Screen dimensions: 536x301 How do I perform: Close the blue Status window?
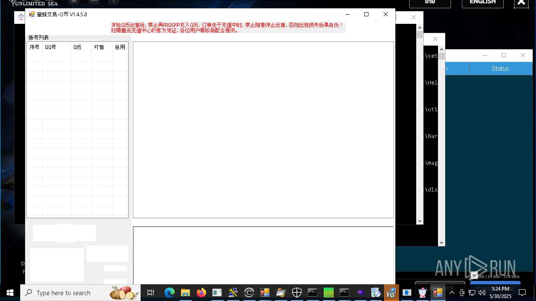coord(523,55)
